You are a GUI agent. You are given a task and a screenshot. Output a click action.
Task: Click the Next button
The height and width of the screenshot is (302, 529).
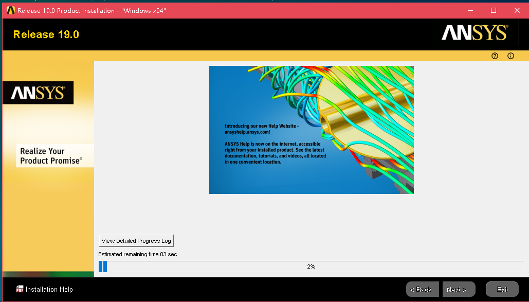pyautogui.click(x=459, y=290)
